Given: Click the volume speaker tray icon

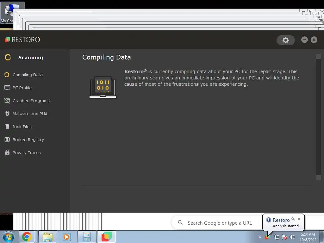Looking at the screenshot, I should [x=292, y=237].
